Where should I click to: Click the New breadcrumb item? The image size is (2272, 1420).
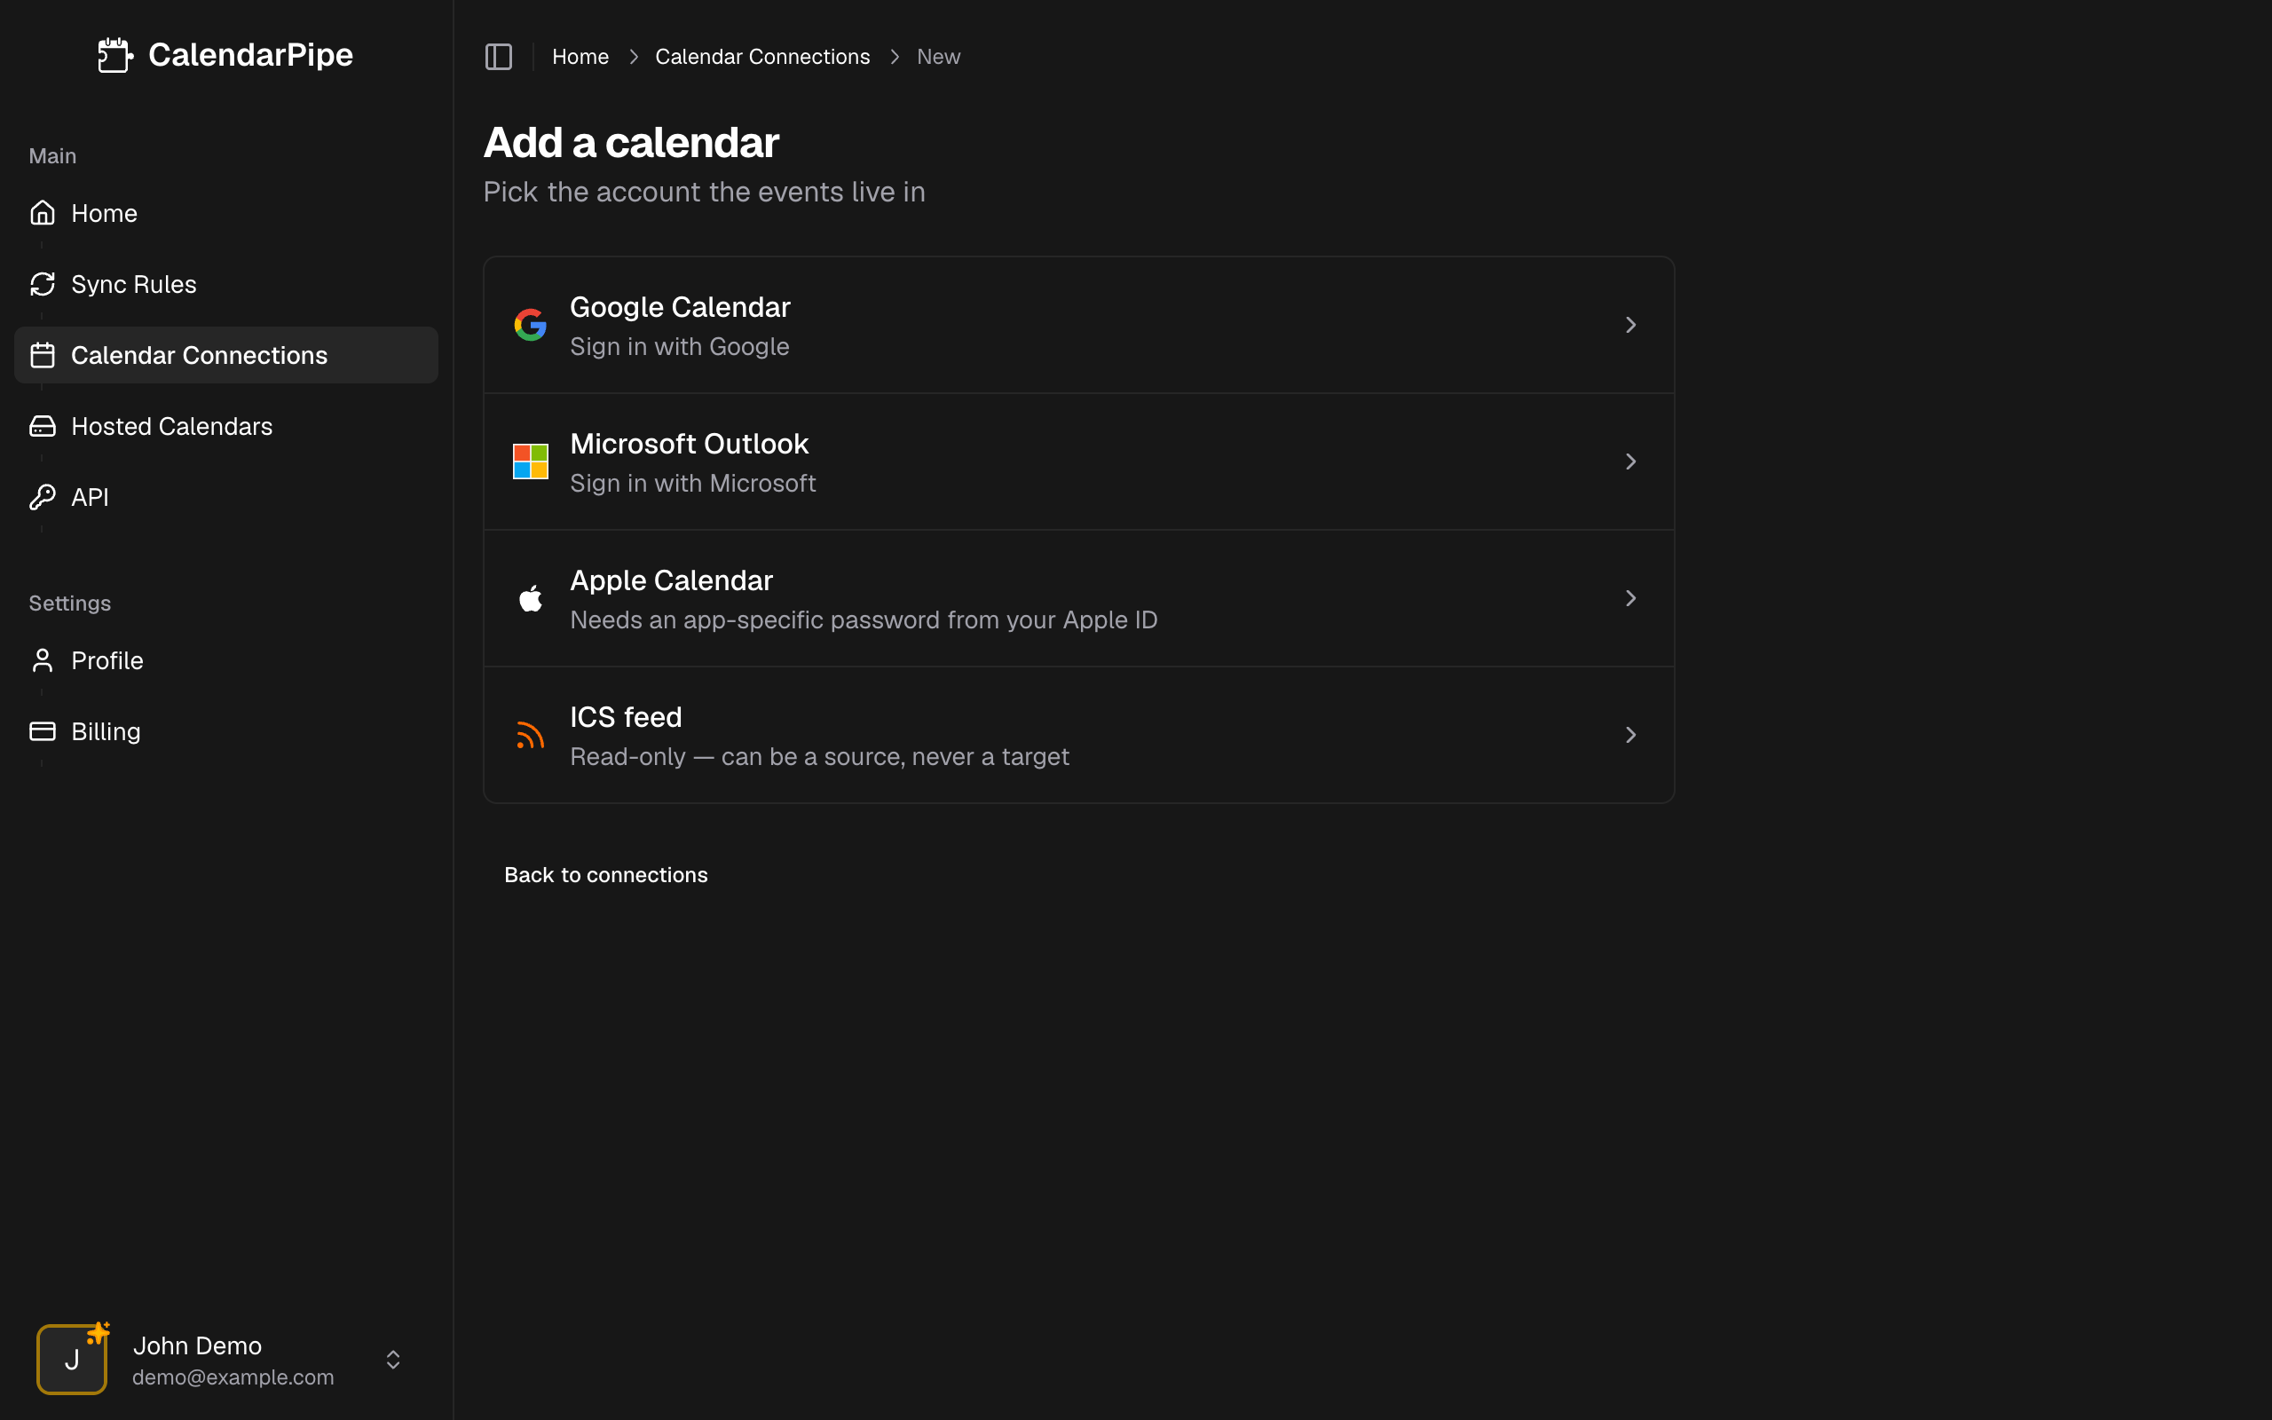pyautogui.click(x=939, y=56)
